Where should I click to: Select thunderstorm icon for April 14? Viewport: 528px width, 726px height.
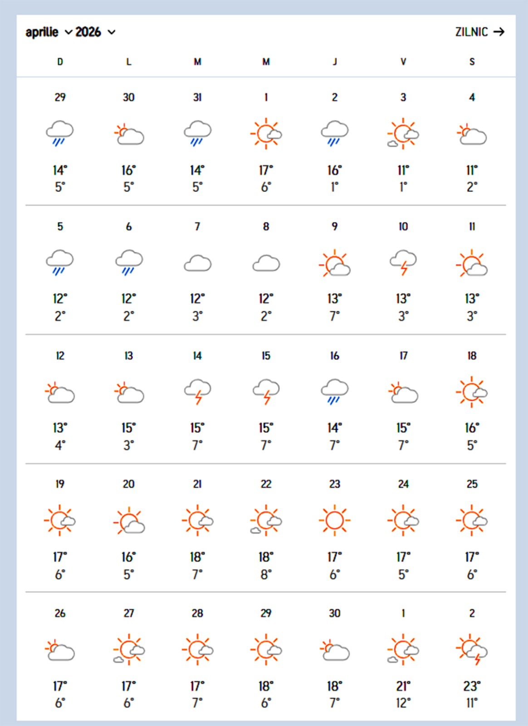coord(197,392)
